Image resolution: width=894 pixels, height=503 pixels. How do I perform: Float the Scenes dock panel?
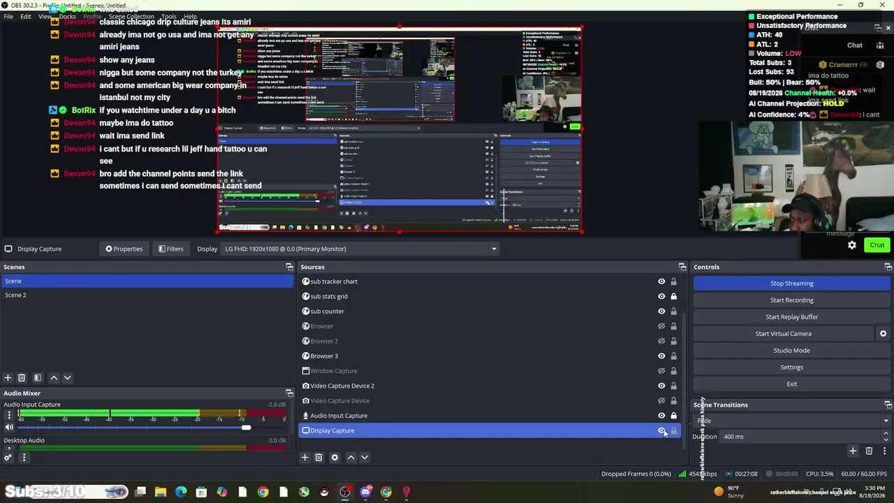pyautogui.click(x=289, y=267)
